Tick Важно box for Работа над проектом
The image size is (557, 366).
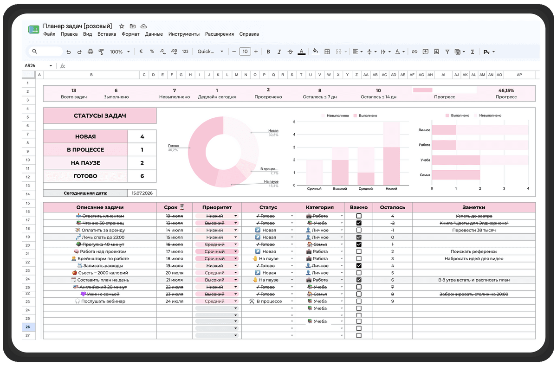point(359,251)
